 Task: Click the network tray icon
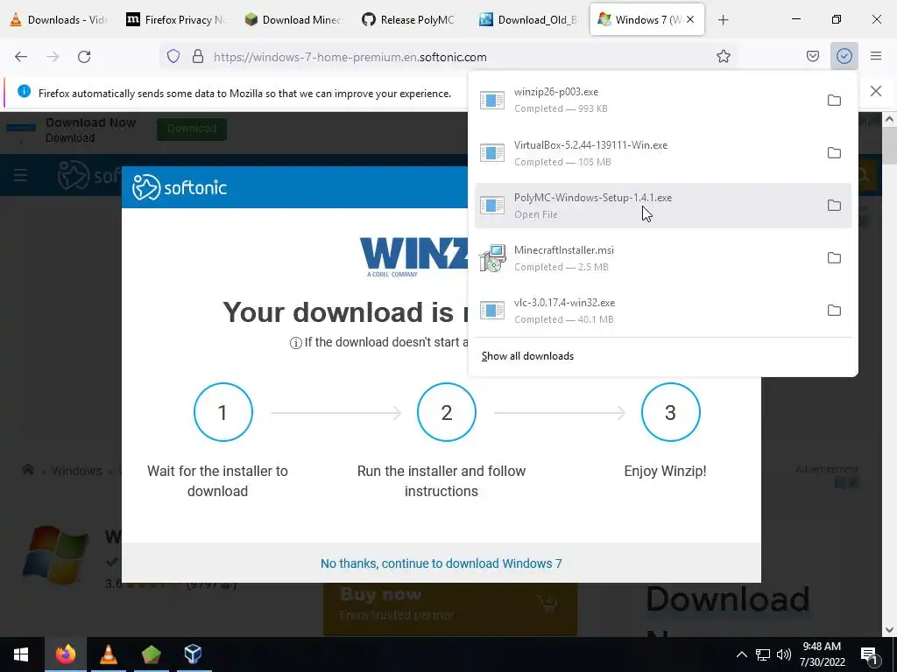click(x=763, y=654)
